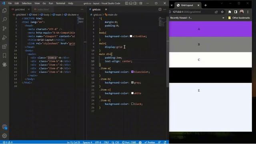This screenshot has height=144, width=256.
Task: Open the File menu
Action: pos(10,3)
